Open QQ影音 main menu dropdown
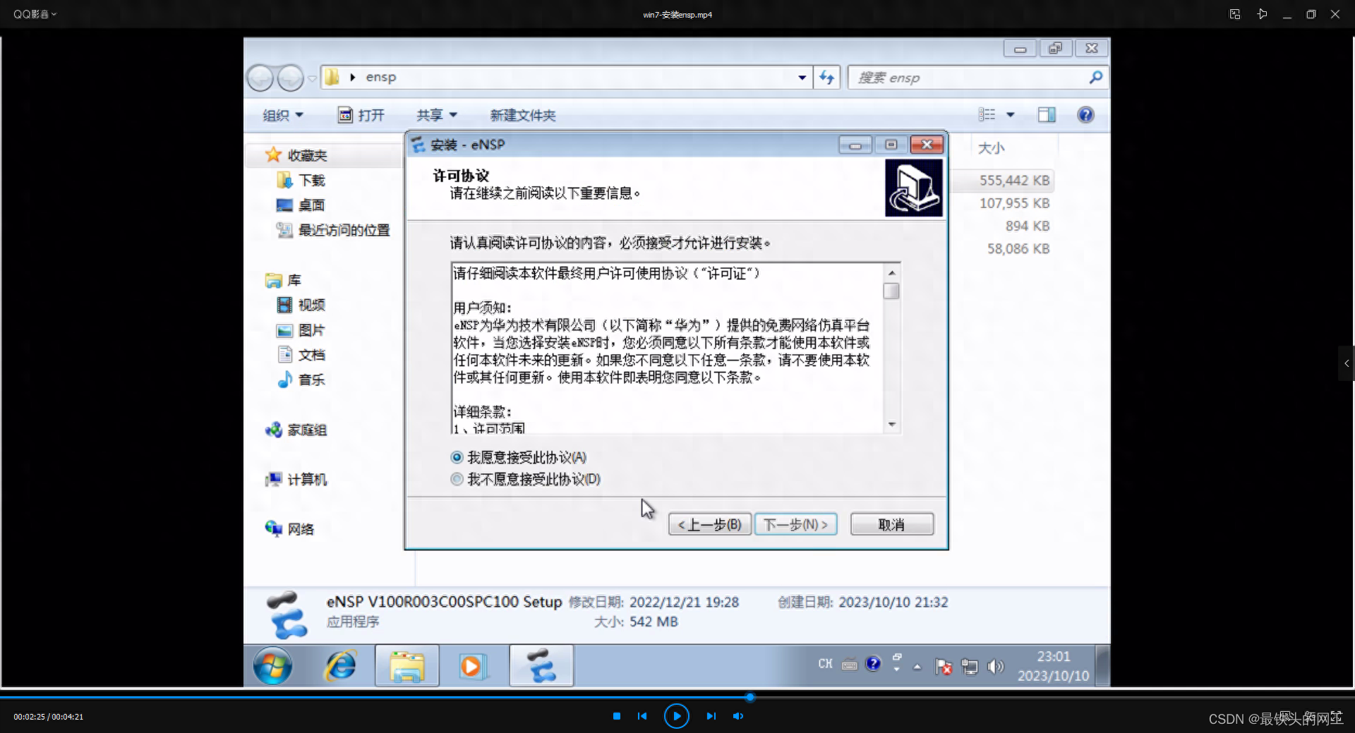This screenshot has width=1355, height=733. click(x=35, y=14)
